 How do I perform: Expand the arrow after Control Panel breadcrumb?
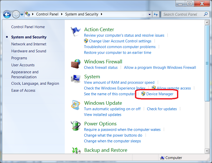coord(62,14)
